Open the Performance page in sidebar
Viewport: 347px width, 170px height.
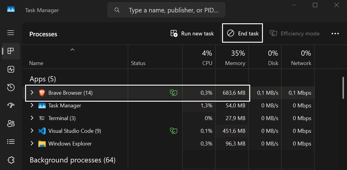click(x=11, y=69)
